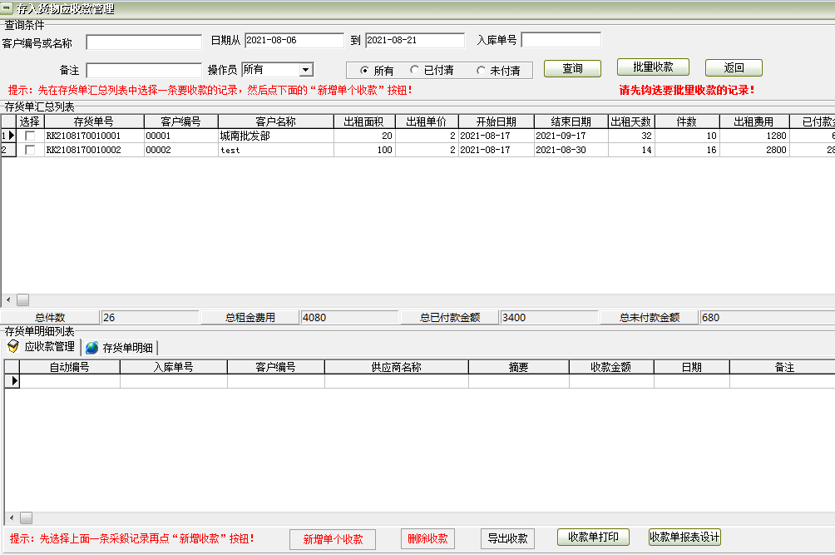835x555 pixels.
Task: Click the 总件数 value field 26
Action: click(151, 318)
